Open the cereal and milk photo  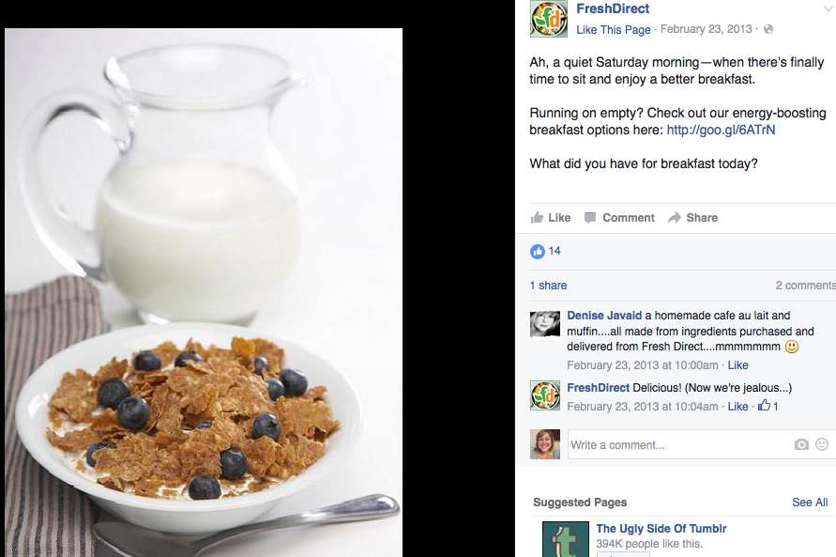pos(204,292)
